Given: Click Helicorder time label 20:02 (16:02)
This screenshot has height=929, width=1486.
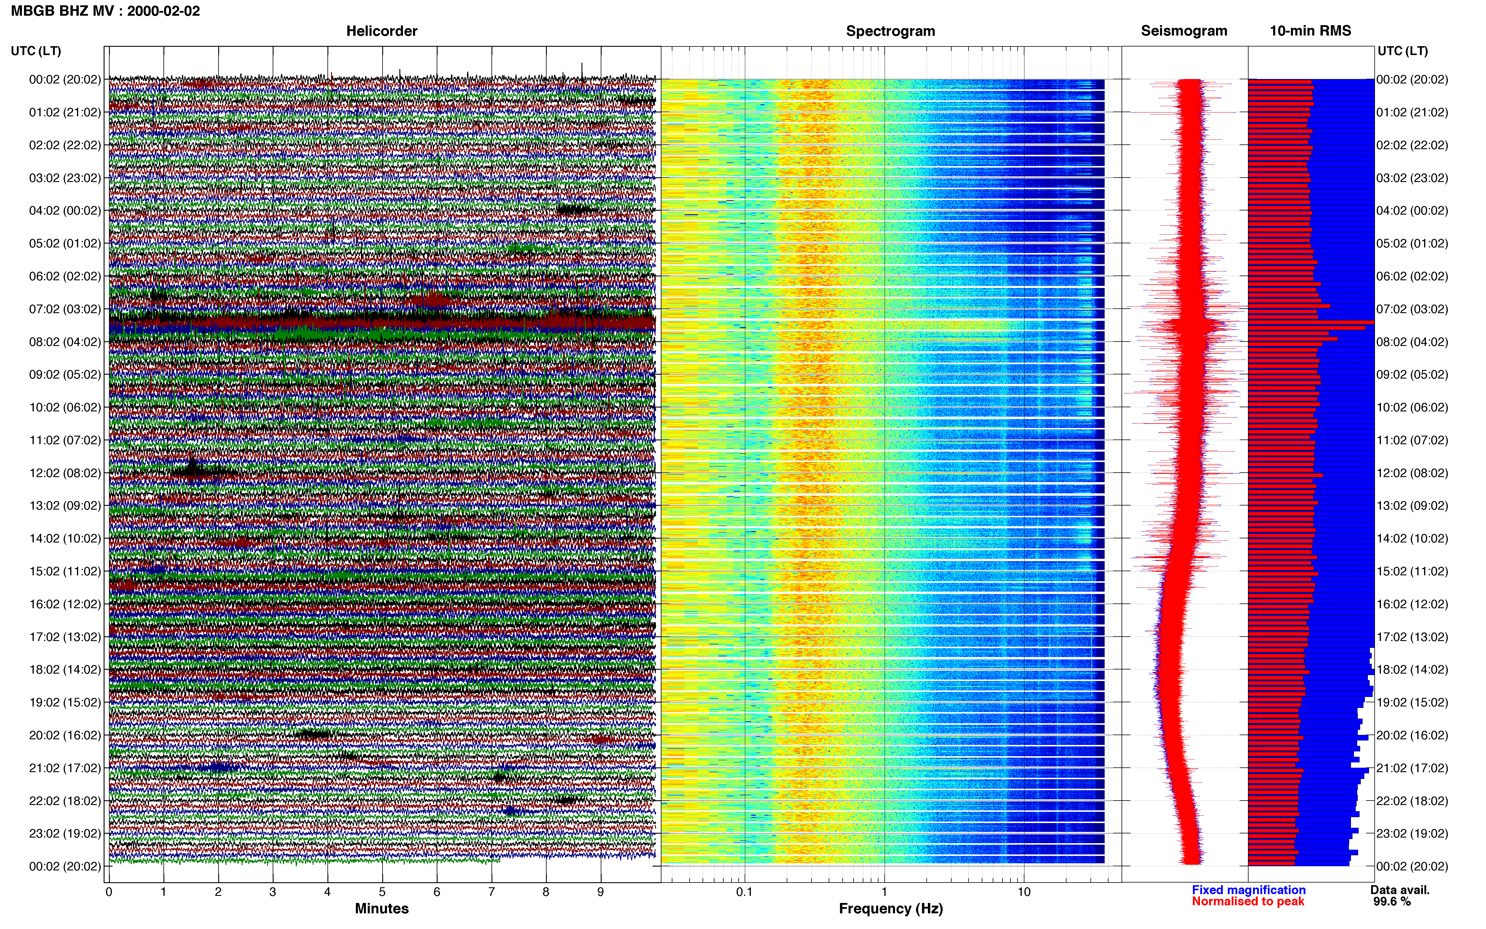Looking at the screenshot, I should [65, 735].
